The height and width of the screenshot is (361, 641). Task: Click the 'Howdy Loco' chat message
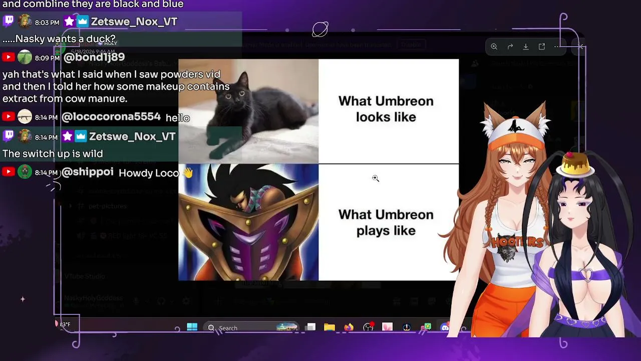[x=156, y=173]
